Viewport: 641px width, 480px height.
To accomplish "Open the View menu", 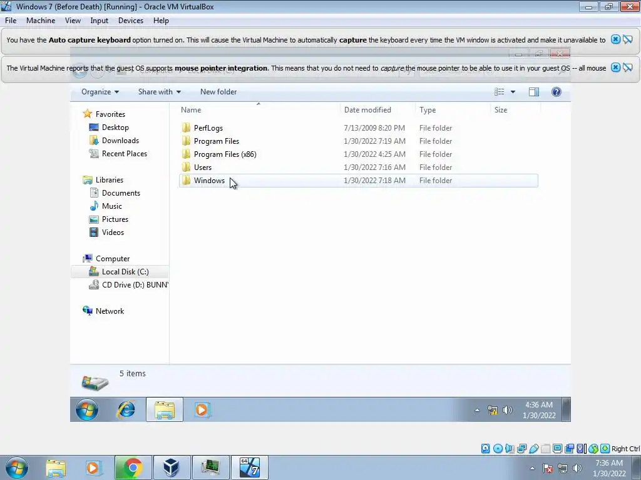I will (73, 21).
